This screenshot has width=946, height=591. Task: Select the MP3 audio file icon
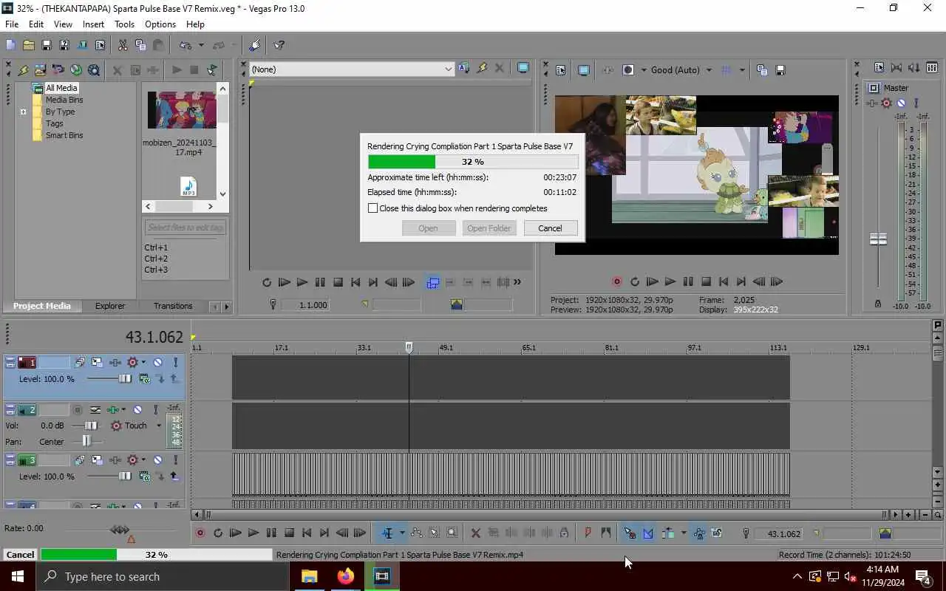click(188, 186)
